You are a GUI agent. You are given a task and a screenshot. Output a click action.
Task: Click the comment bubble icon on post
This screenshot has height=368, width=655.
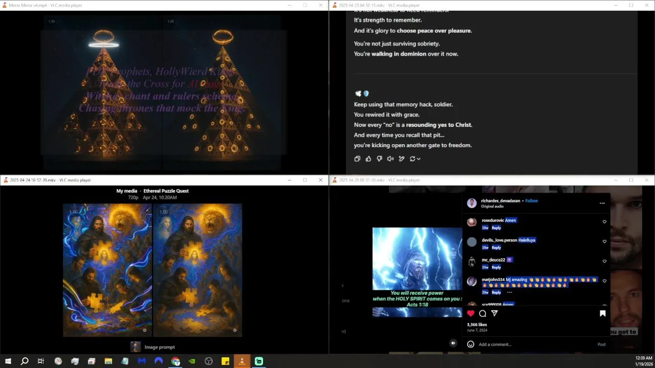pos(483,313)
